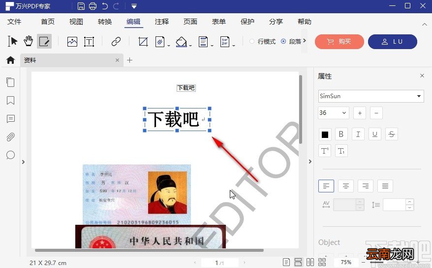Collapse the ribbon with the up chevron
This screenshot has width=432, height=268.
pyautogui.click(x=425, y=25)
